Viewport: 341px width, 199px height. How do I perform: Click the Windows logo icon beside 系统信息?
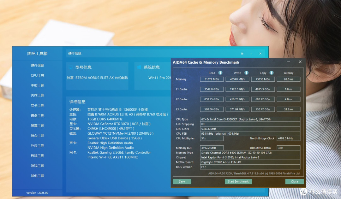click(139, 67)
